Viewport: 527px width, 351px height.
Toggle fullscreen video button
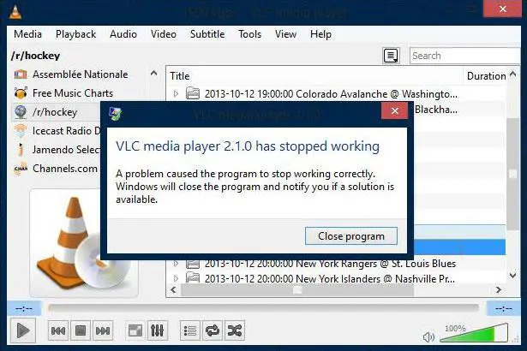click(x=135, y=331)
